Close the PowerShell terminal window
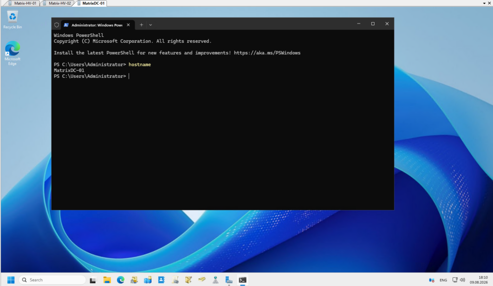493x286 pixels. 387,24
